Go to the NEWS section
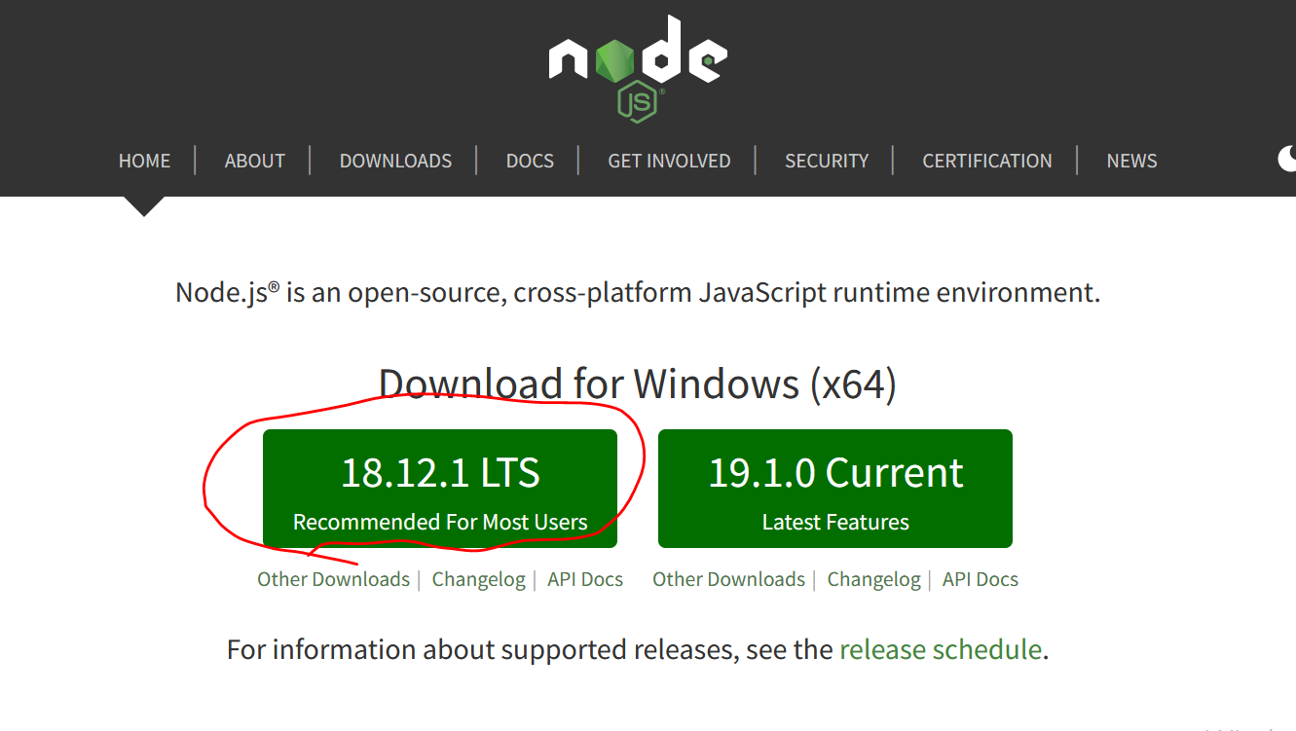This screenshot has height=731, width=1296. (1131, 161)
